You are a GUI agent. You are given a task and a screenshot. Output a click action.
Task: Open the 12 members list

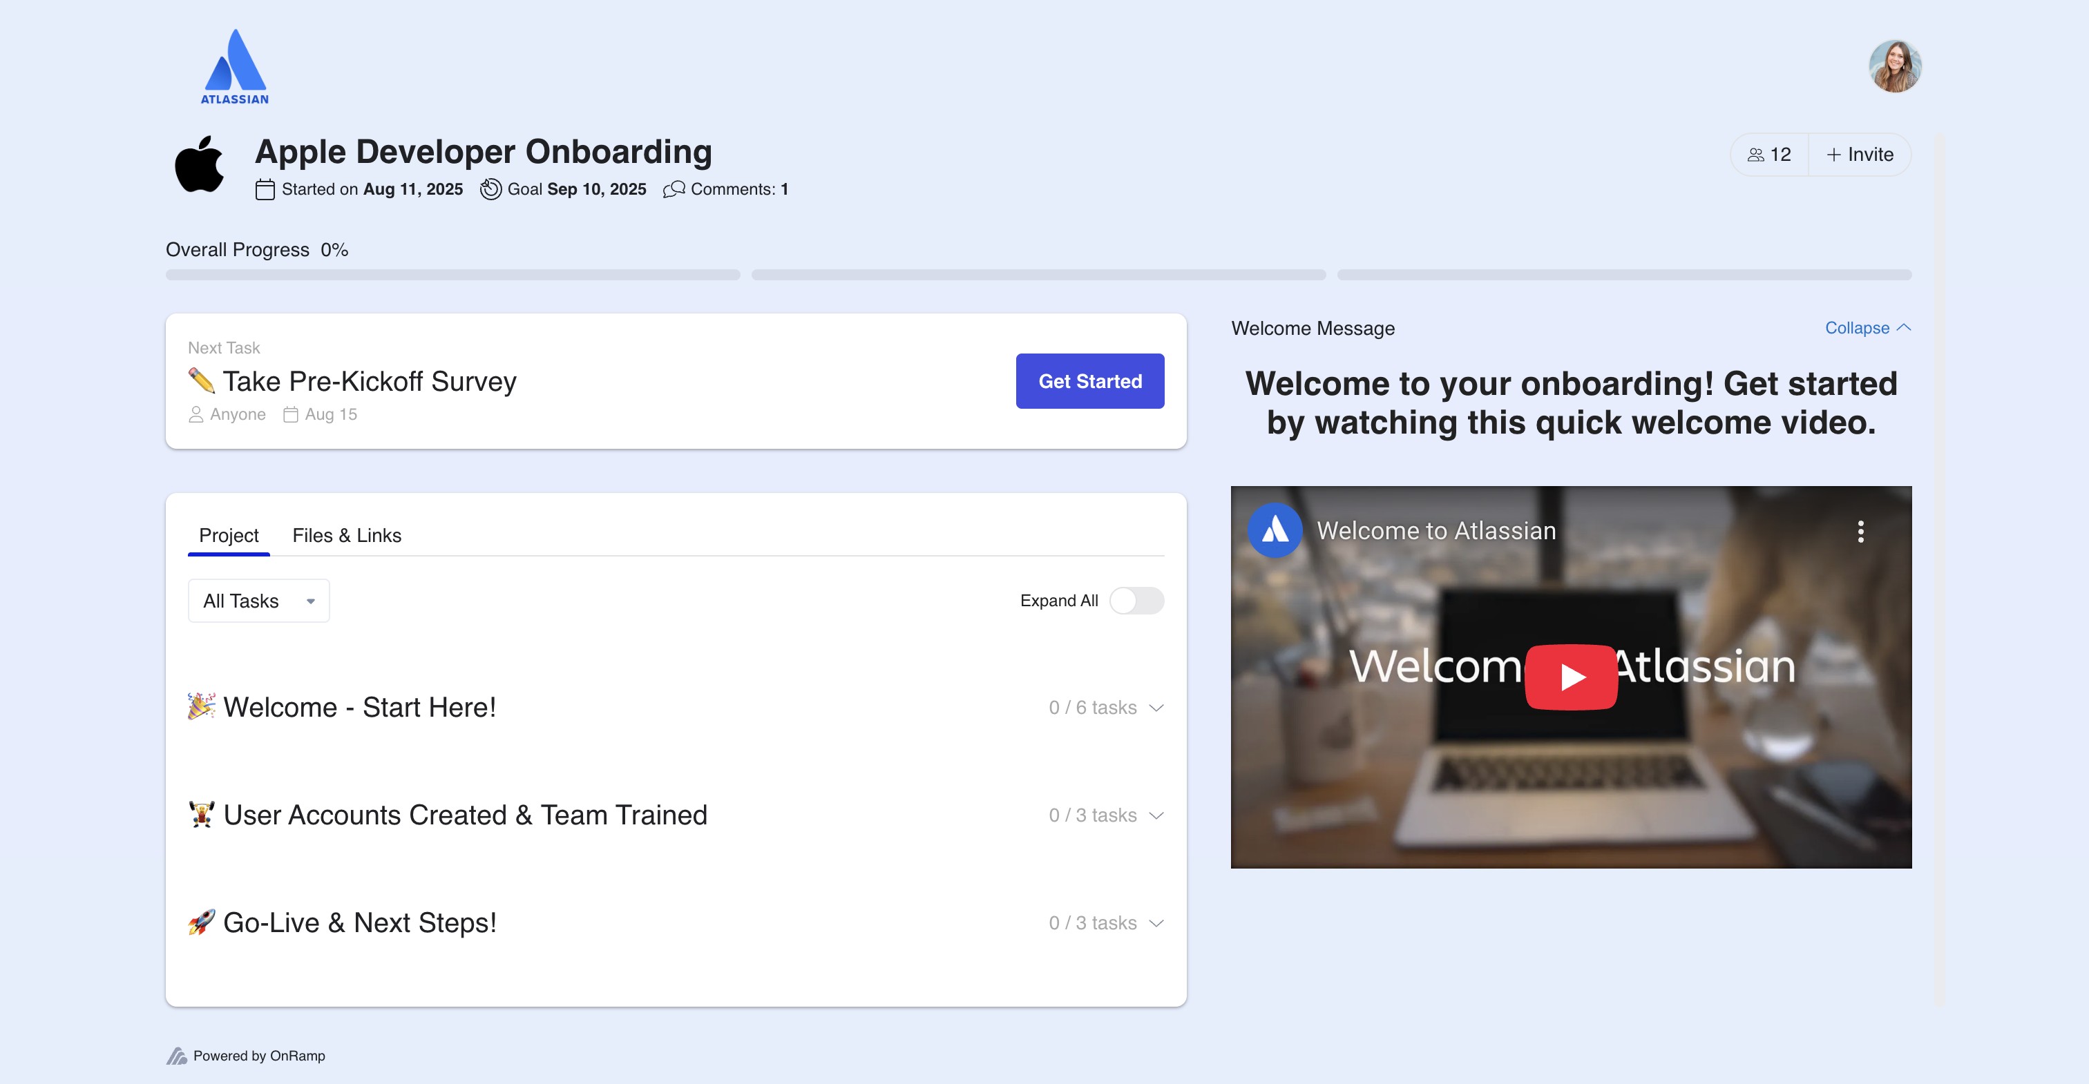pos(1768,154)
